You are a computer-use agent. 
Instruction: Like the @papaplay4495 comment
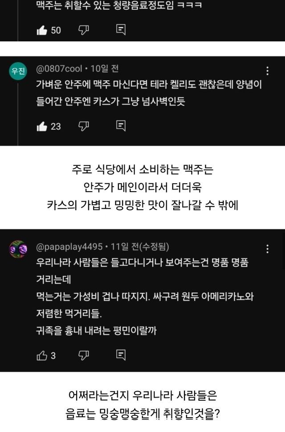(42, 355)
